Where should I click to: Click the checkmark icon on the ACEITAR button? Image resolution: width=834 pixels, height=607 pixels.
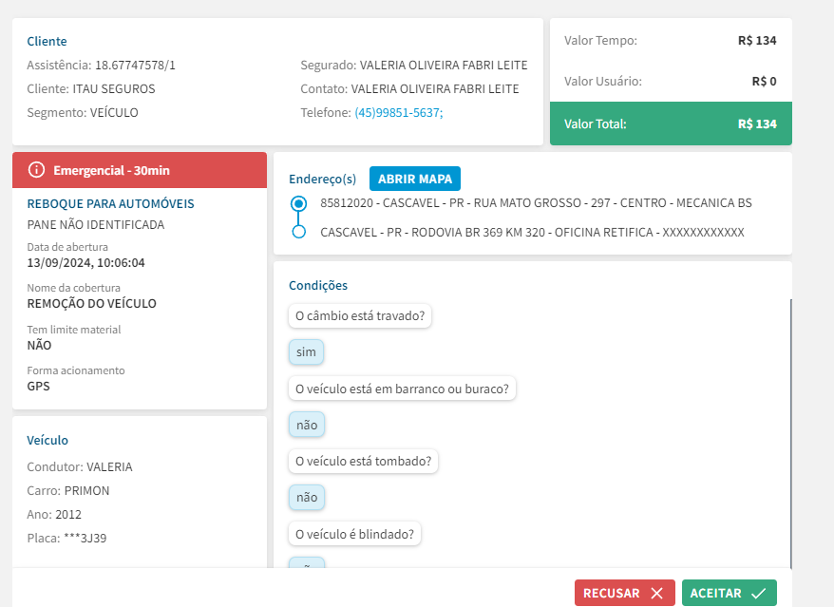tap(758, 593)
